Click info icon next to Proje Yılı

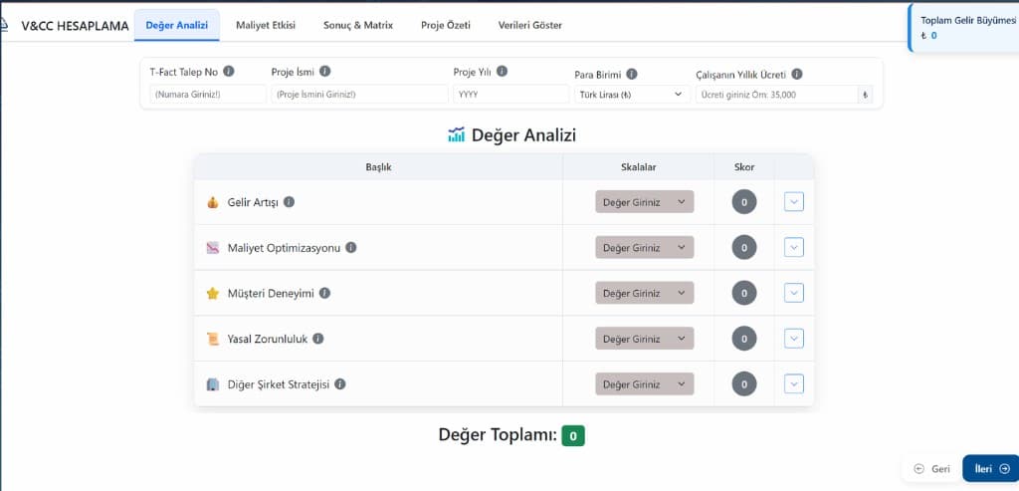(x=502, y=72)
